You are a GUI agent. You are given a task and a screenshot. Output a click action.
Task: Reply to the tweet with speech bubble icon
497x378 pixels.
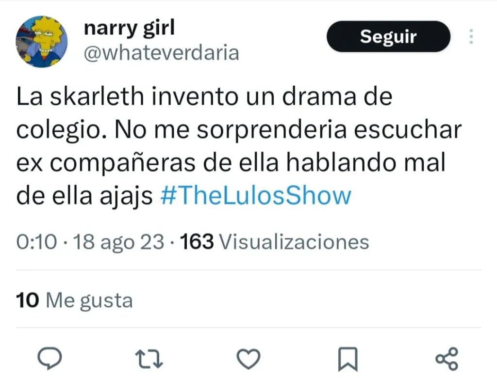point(50,358)
